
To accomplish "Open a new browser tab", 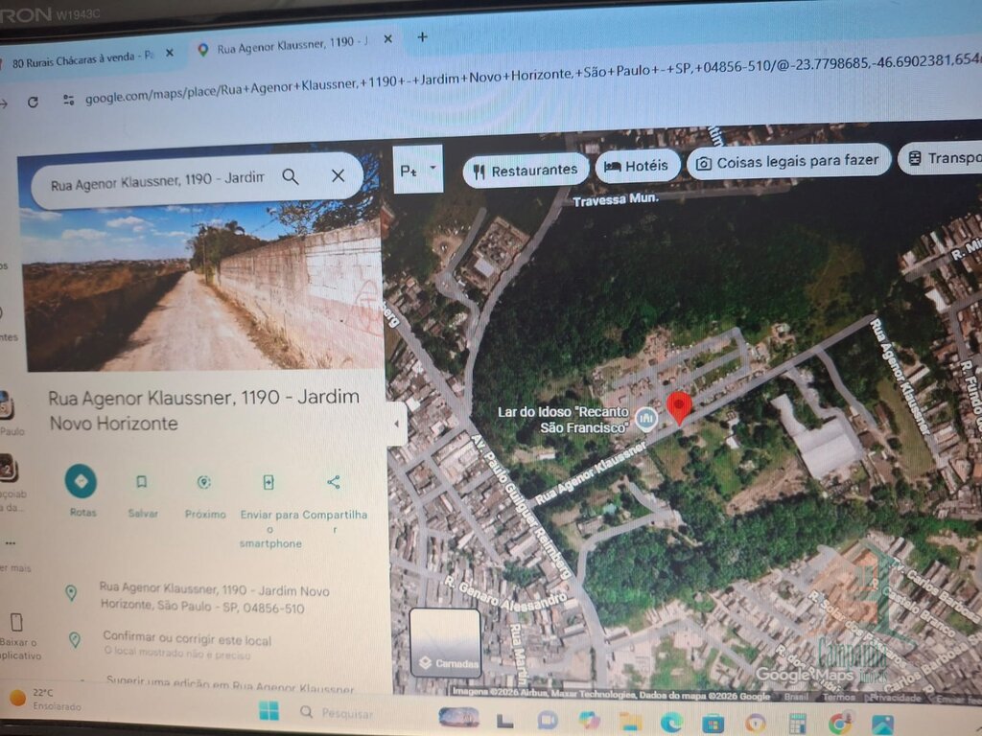I will (x=422, y=37).
